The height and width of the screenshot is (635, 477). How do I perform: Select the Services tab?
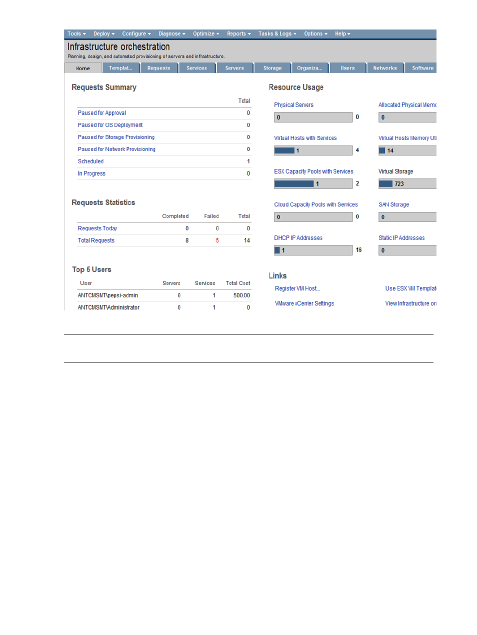pyautogui.click(x=197, y=68)
